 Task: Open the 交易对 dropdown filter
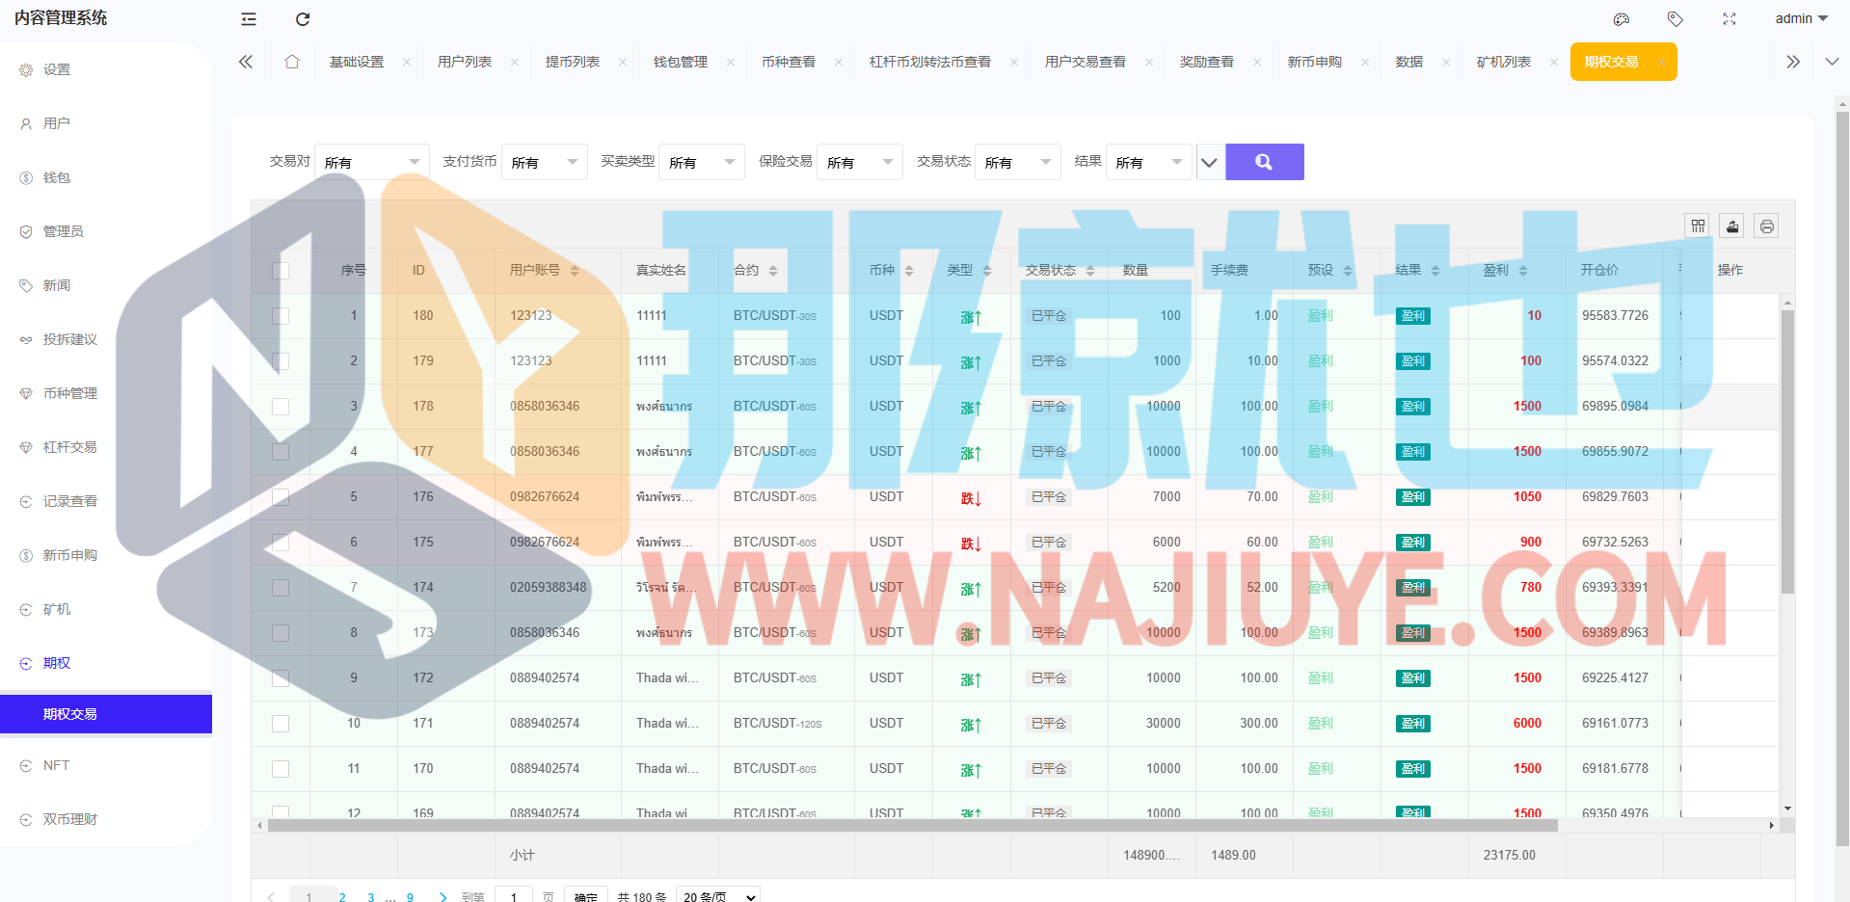coord(372,162)
